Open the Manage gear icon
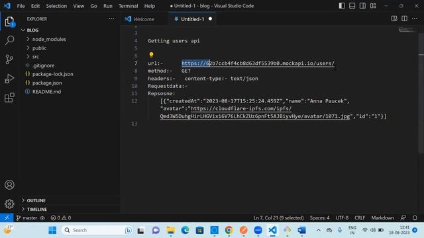424x238 pixels. click(9, 204)
